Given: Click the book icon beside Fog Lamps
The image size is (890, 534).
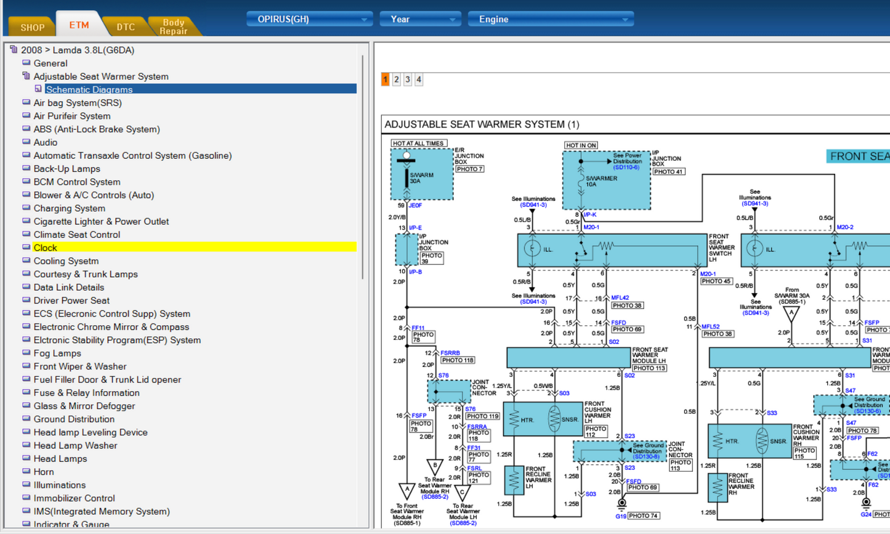Looking at the screenshot, I should click(26, 353).
